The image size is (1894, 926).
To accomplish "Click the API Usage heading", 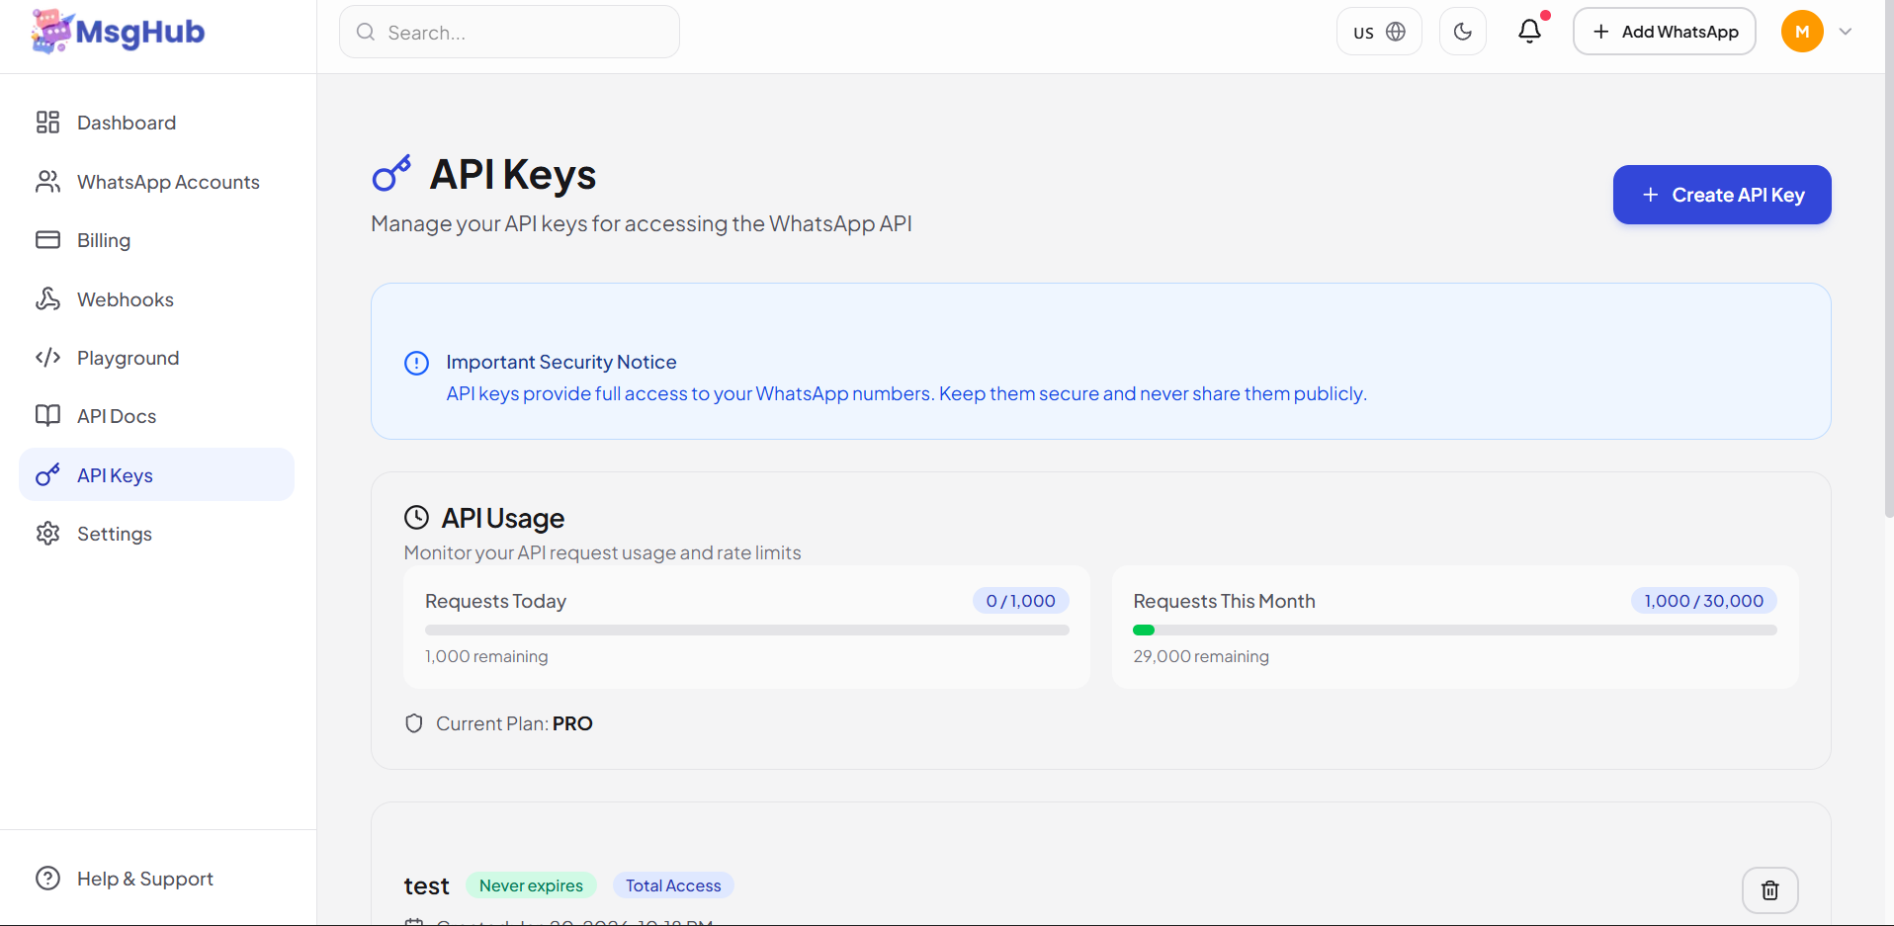I will click(503, 518).
